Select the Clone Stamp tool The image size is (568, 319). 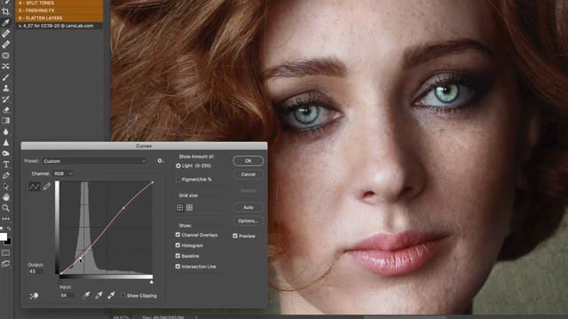5,88
